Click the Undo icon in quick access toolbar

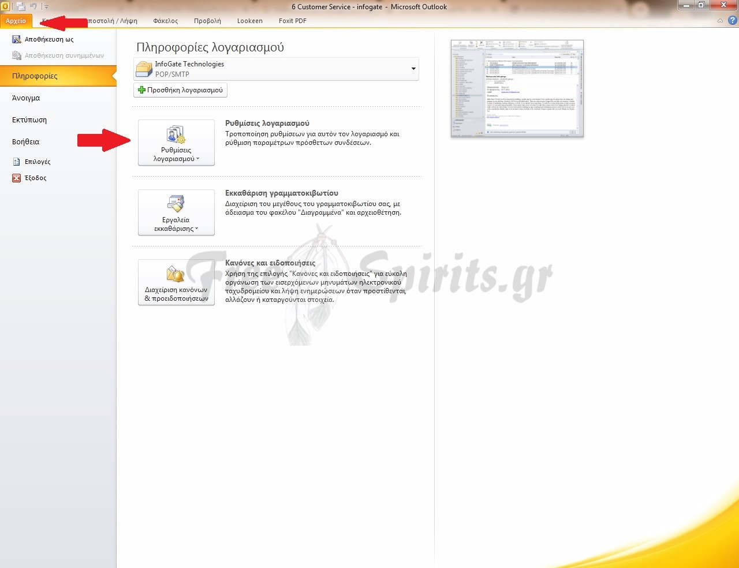[x=33, y=6]
